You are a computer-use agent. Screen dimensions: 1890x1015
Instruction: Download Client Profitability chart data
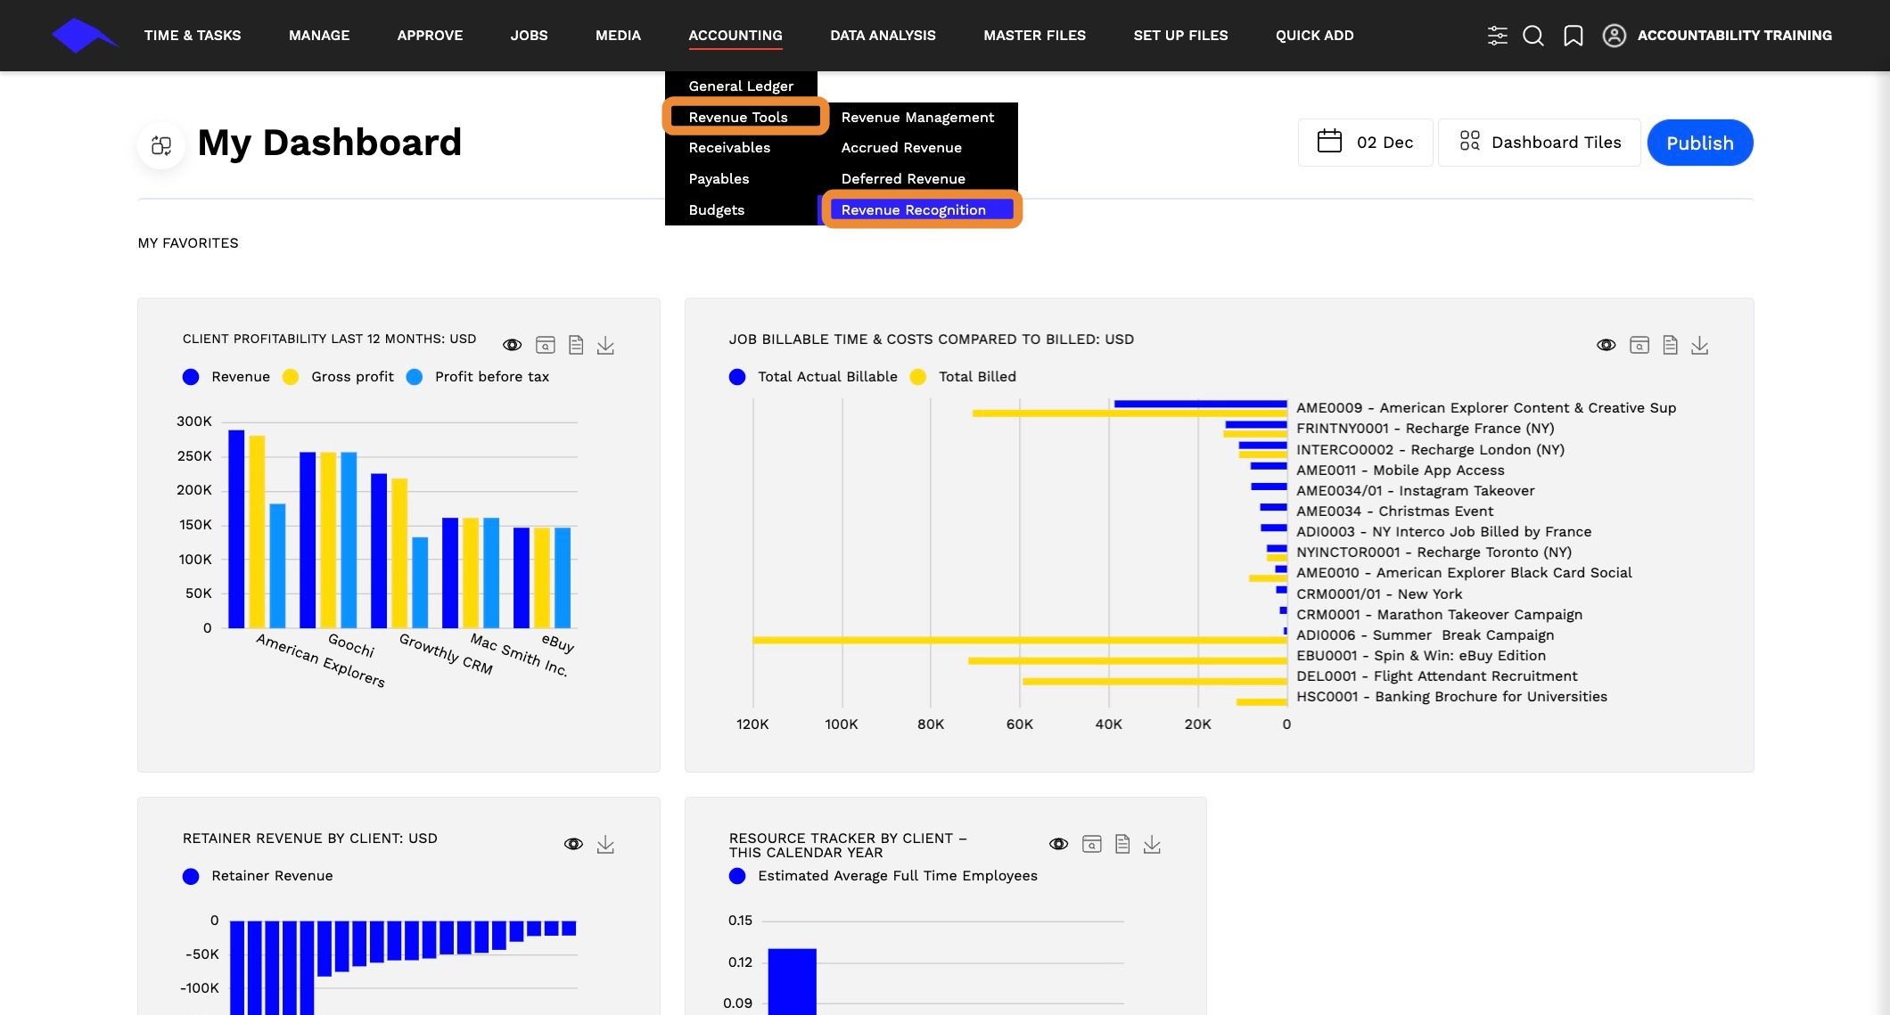pos(606,346)
